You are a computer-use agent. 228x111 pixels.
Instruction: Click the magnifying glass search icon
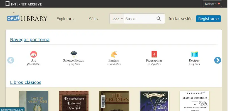pos(159,19)
